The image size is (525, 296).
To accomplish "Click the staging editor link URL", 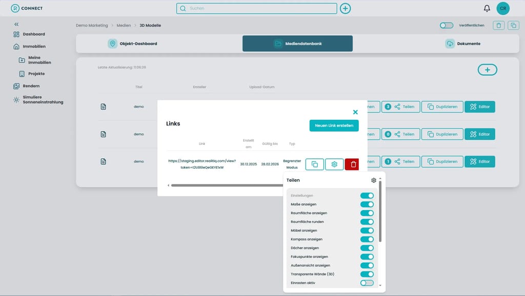I will tap(202, 164).
